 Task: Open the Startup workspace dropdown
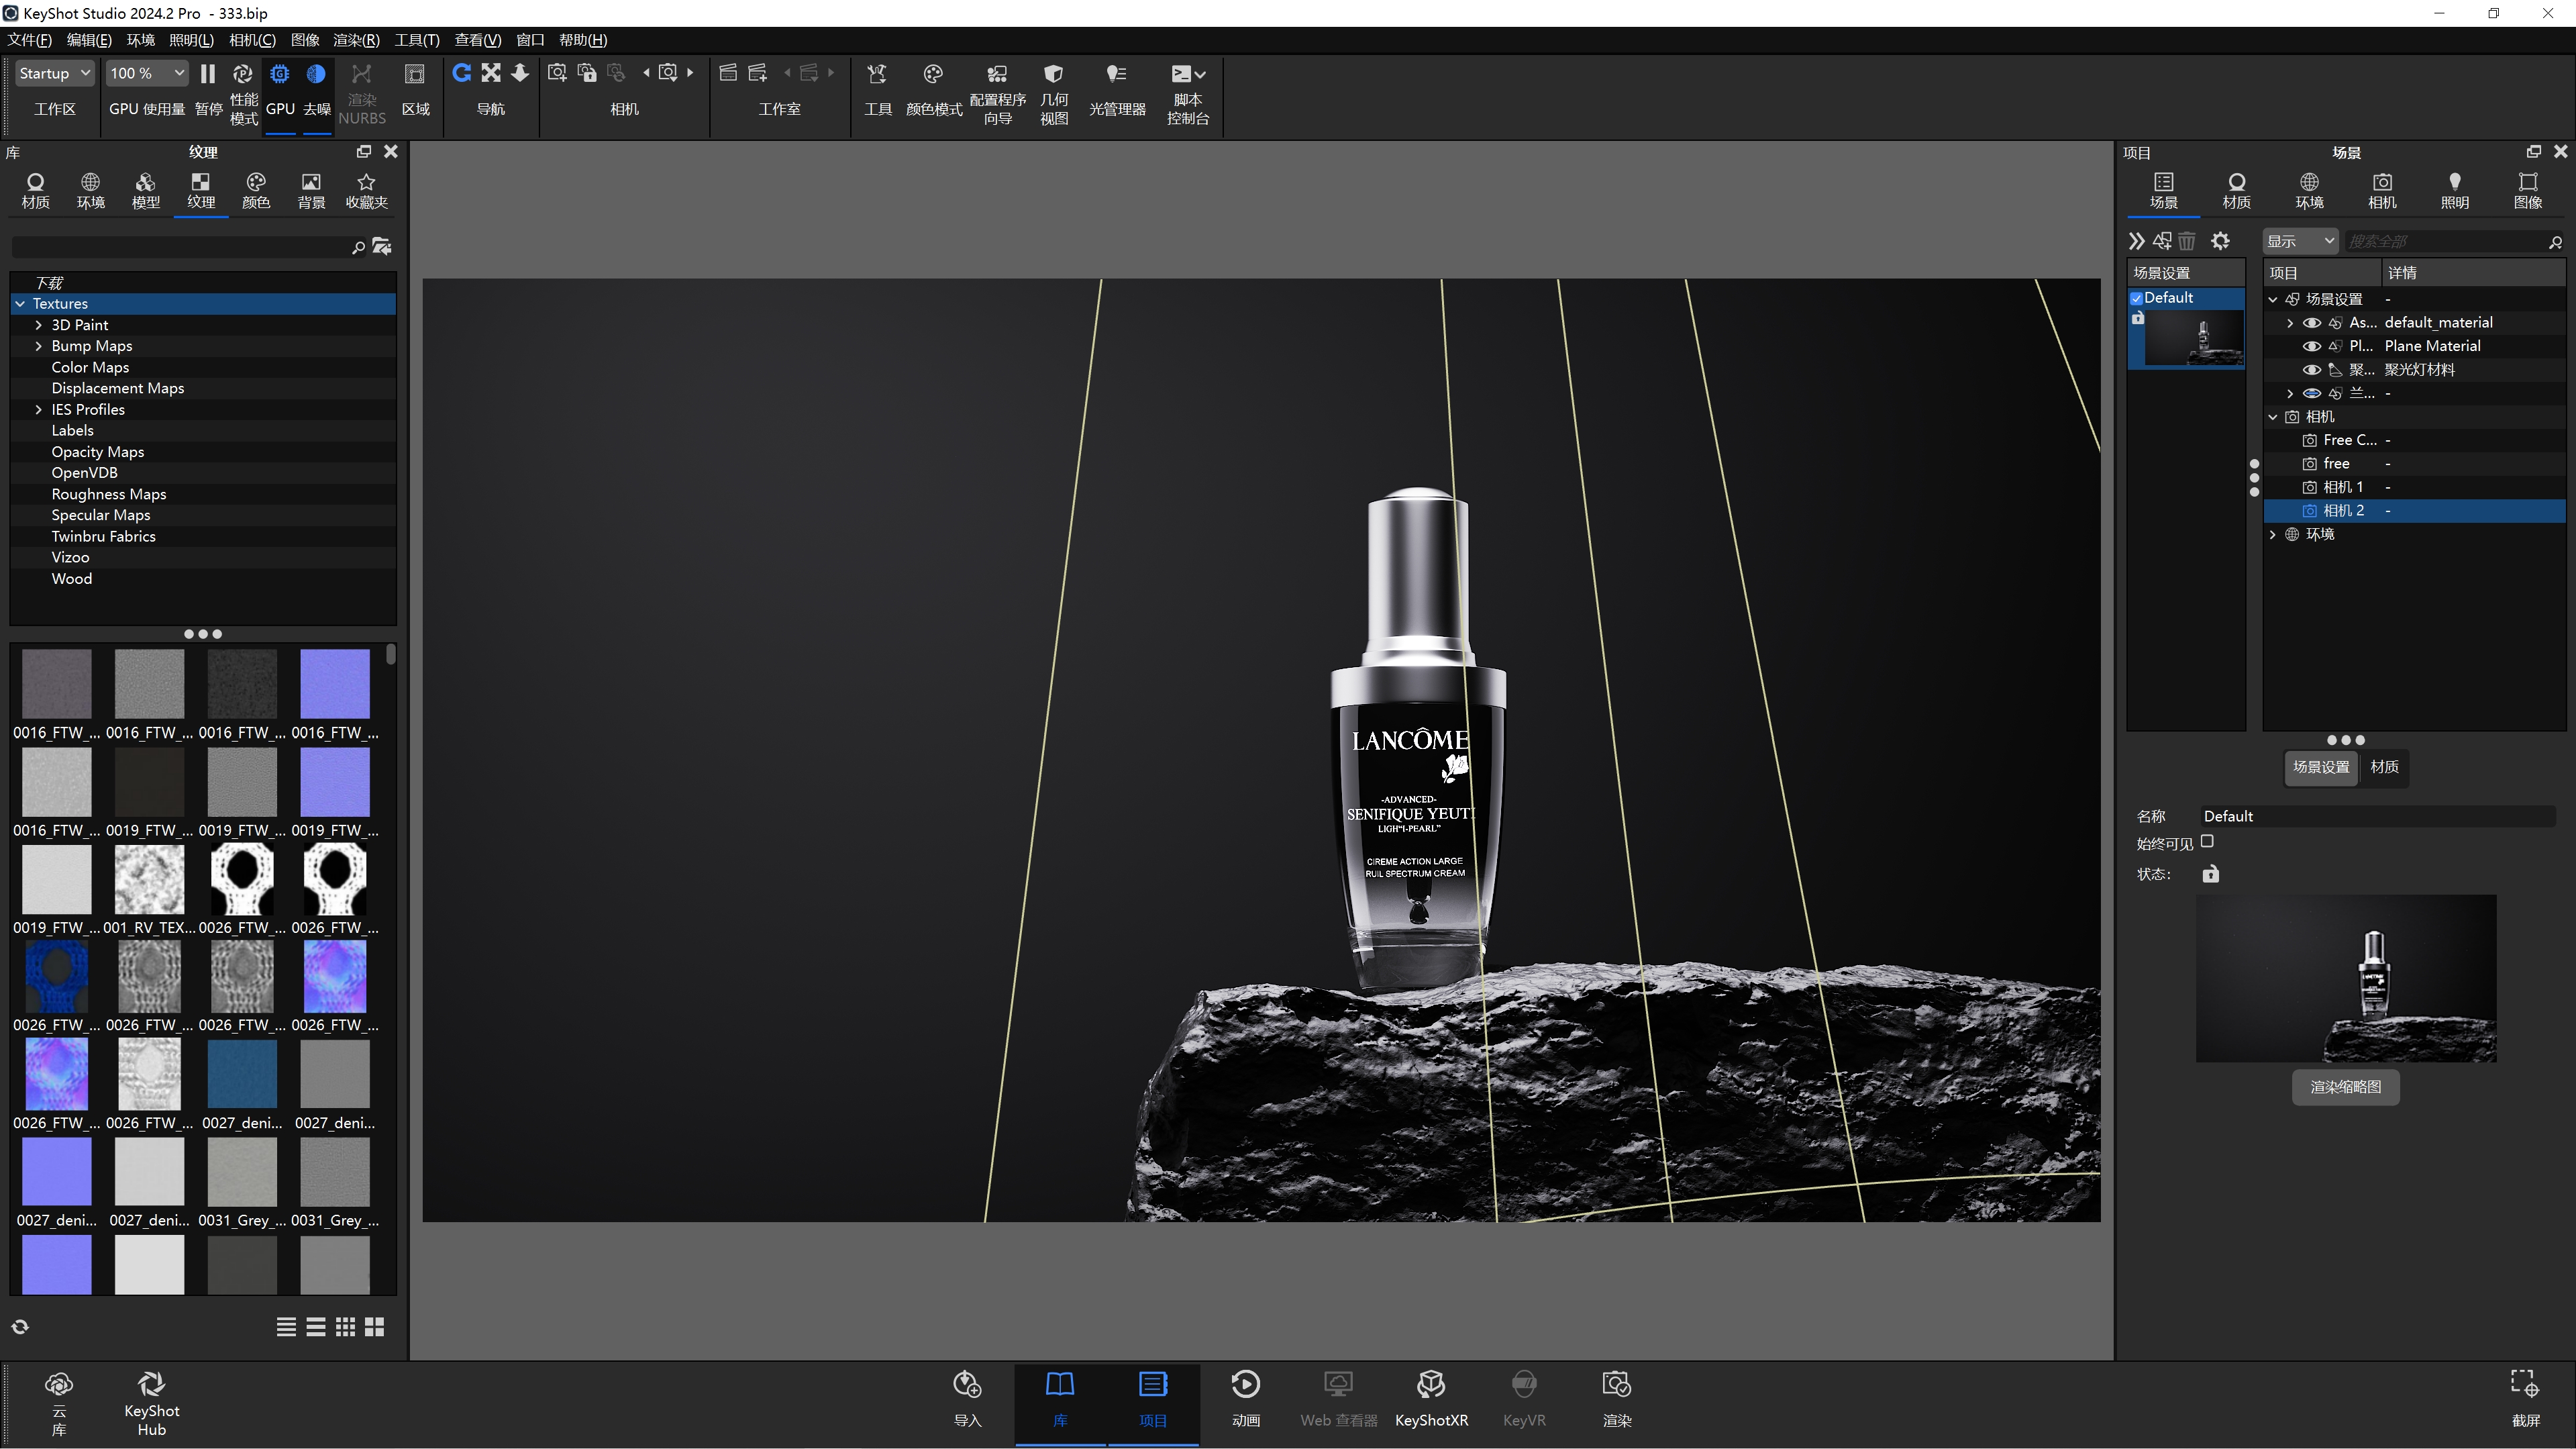(54, 73)
